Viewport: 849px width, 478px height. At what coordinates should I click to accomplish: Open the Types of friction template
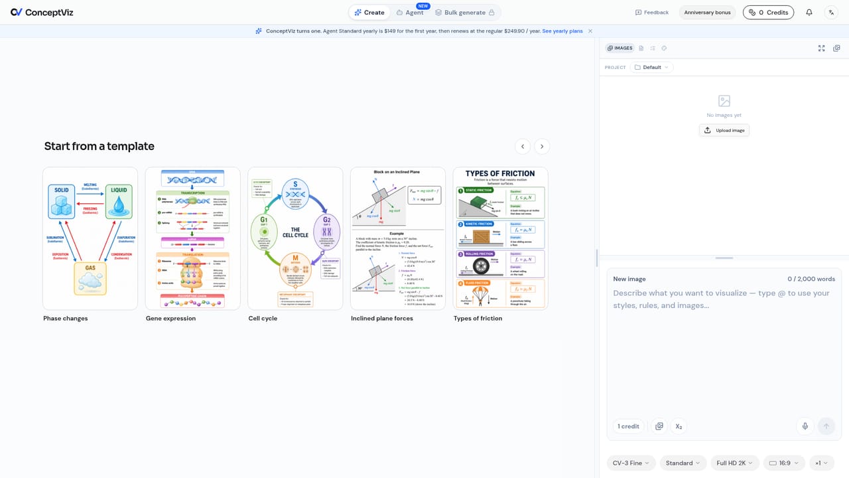point(501,238)
